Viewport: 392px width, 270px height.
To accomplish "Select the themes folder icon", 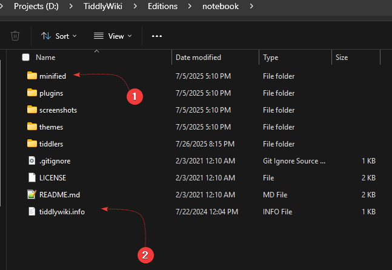I will [32, 127].
